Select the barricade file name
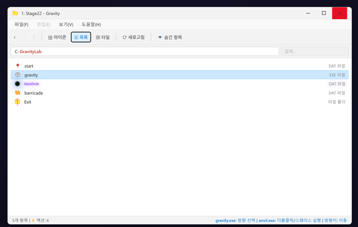358x227 pixels. [x=34, y=93]
